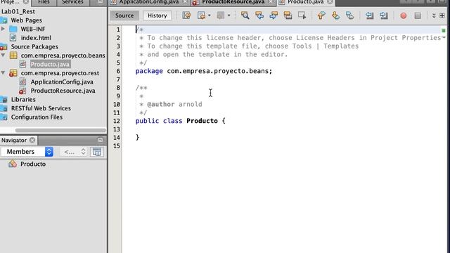
Task: Click Next Bookmark icon
Action: tap(335, 15)
